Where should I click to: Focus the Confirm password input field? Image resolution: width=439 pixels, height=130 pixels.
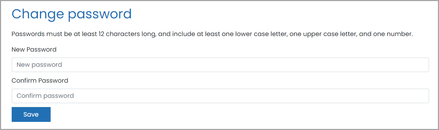[x=220, y=96]
